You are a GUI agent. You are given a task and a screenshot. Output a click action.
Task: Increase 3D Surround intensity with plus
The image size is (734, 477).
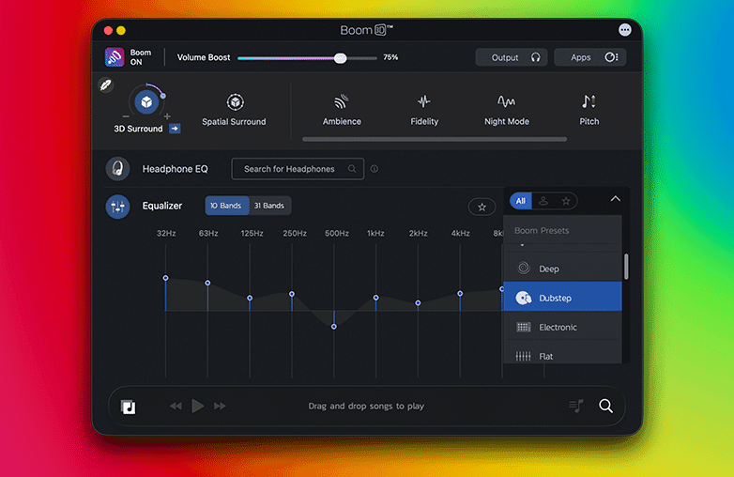pos(167,116)
